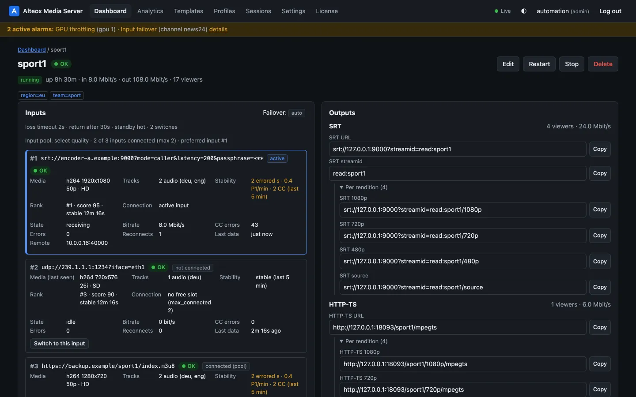Click the Failover auto badge
636x397 pixels.
click(x=297, y=113)
